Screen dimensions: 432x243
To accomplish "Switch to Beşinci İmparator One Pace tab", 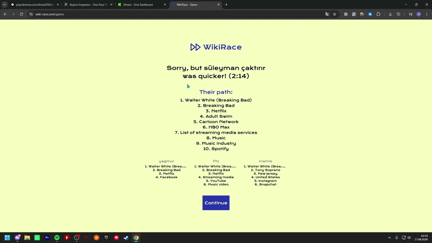I will coord(88,5).
